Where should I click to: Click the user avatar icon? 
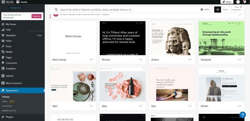238,2
